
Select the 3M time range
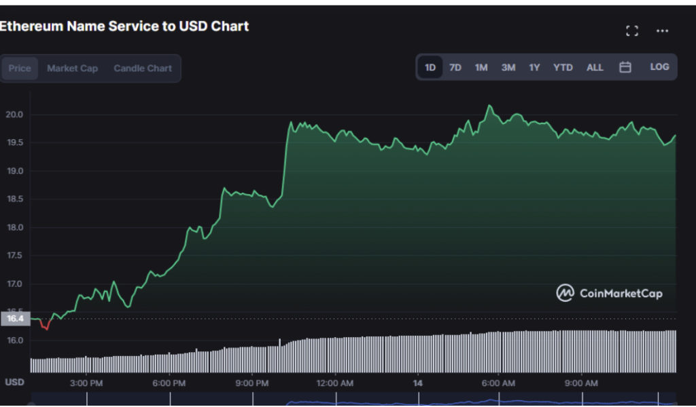[508, 67]
